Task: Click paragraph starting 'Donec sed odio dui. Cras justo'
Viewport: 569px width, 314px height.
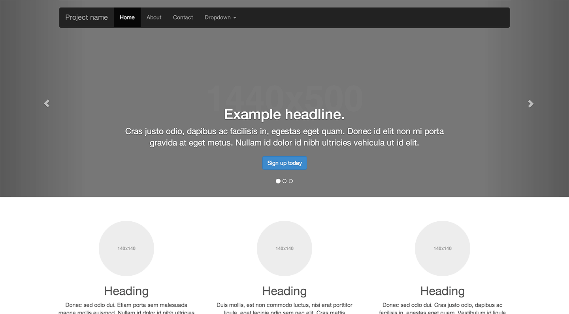Action: click(443, 308)
